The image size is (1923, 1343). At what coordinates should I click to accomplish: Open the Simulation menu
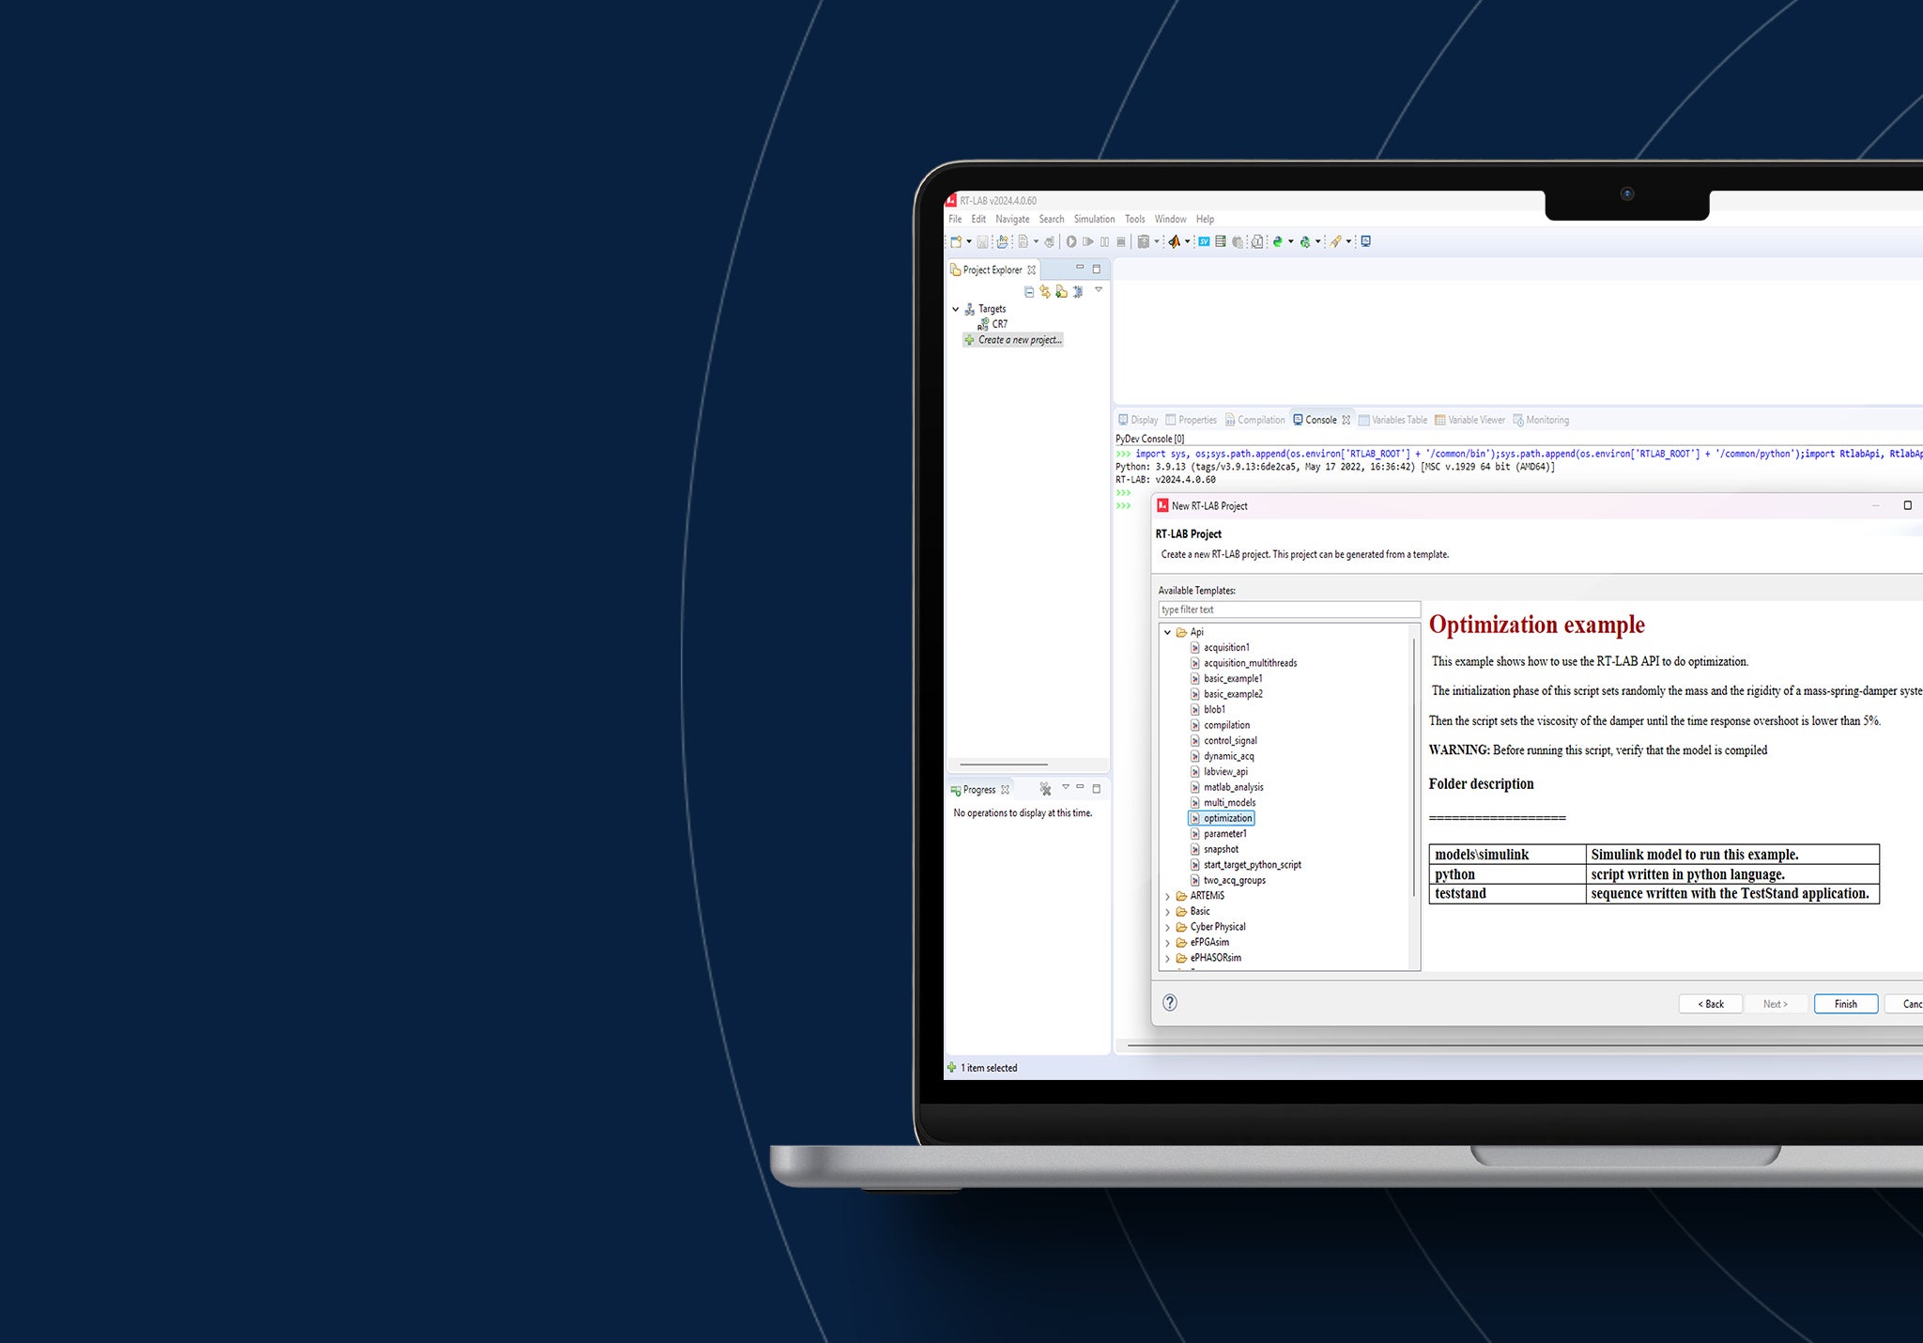coord(1094,219)
